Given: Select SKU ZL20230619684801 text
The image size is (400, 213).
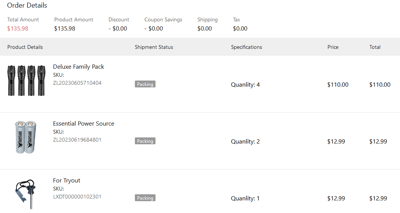Looking at the screenshot, I should [77, 140].
